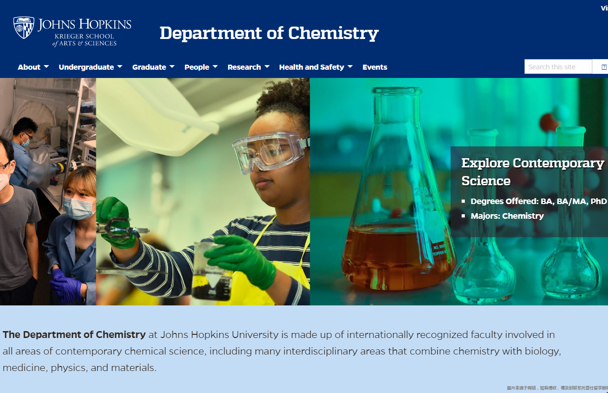Click the Johns Hopkins shield logo
Screen dimensions: 608x393
point(24,28)
